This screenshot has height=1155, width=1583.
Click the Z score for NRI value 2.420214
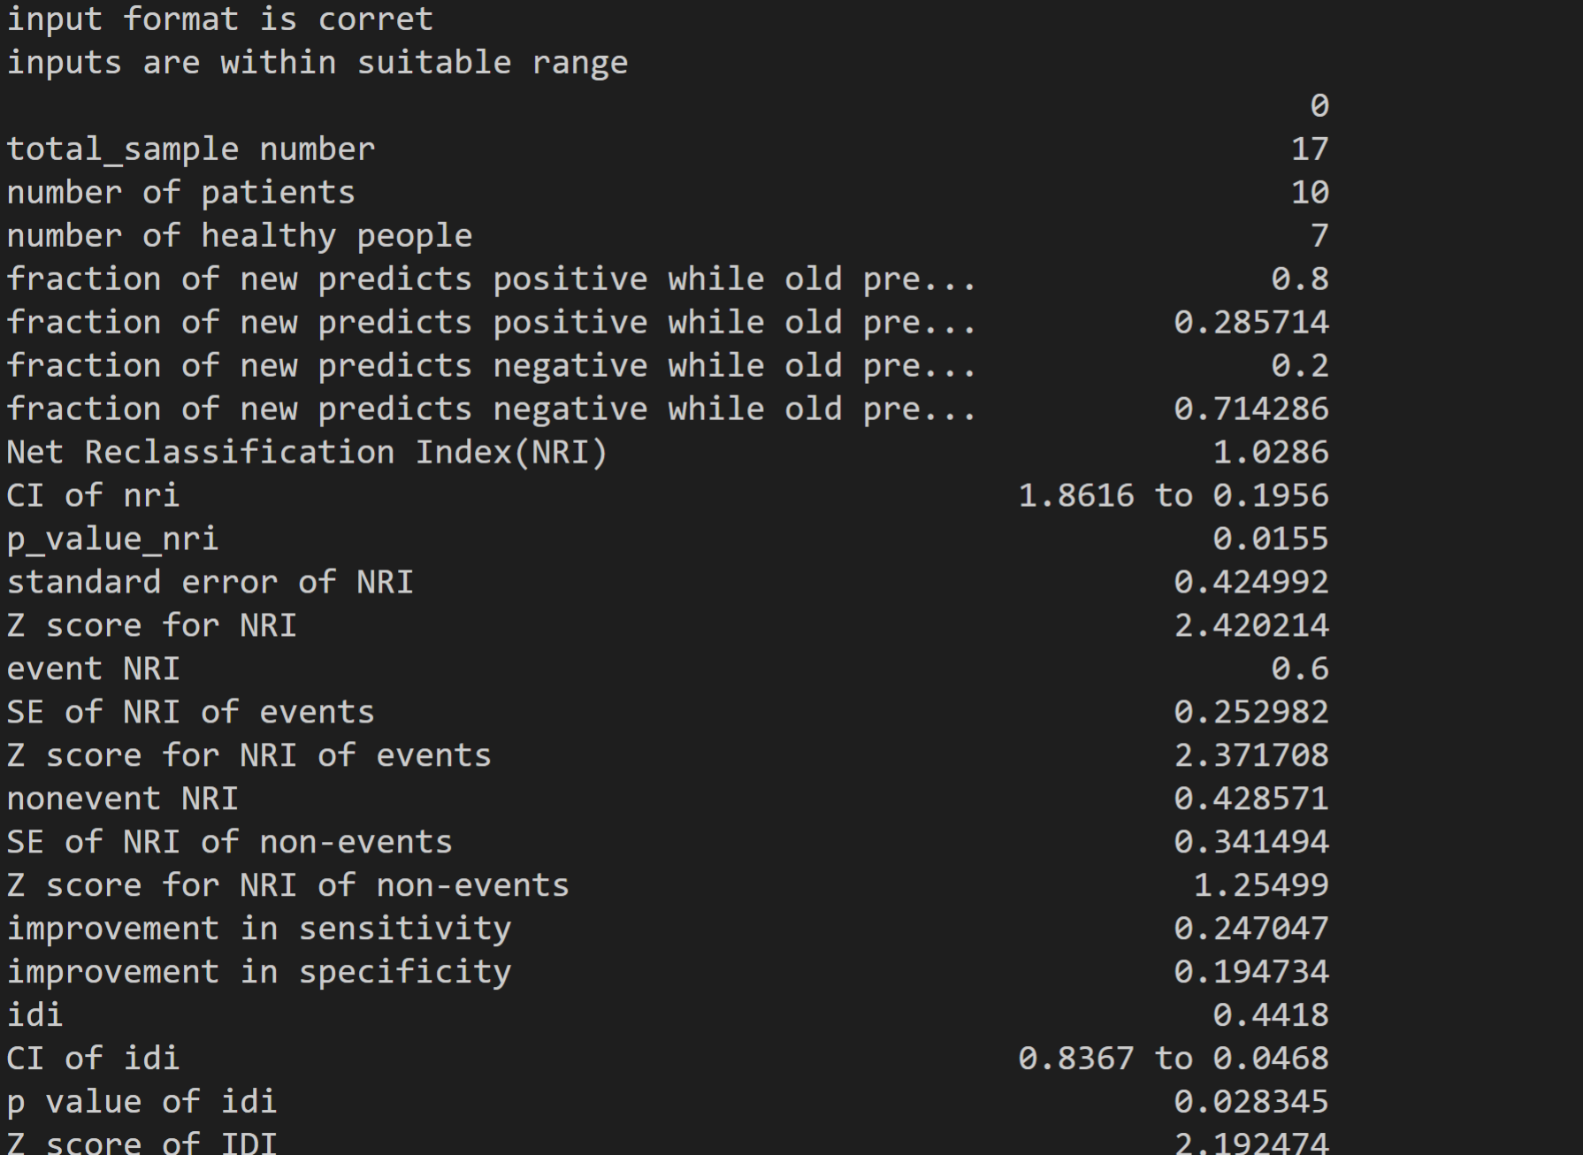[1252, 624]
